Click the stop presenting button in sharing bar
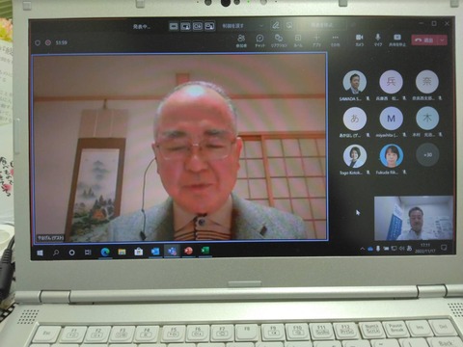Viewport: 463px width, 347px height. tap(322, 25)
